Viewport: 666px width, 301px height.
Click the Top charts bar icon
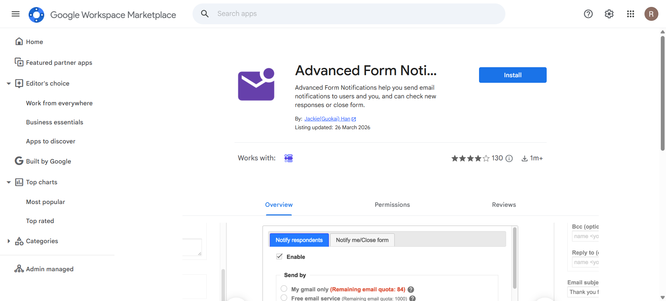pyautogui.click(x=19, y=182)
